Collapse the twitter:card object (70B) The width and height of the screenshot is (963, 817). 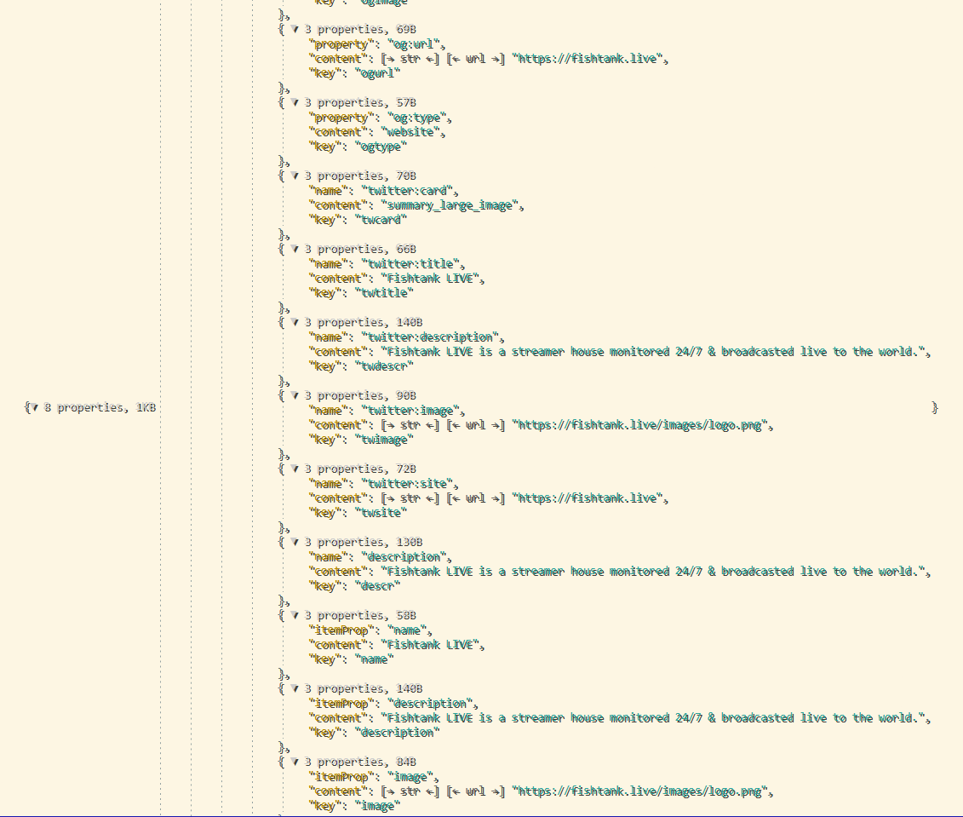pyautogui.click(x=295, y=175)
